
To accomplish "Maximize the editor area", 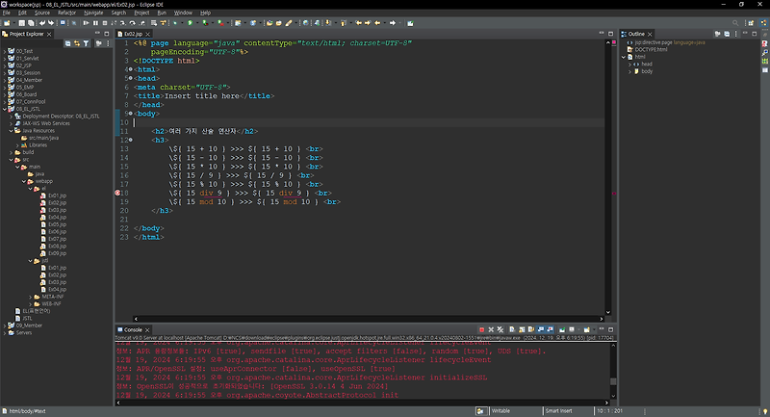I will (x=608, y=33).
